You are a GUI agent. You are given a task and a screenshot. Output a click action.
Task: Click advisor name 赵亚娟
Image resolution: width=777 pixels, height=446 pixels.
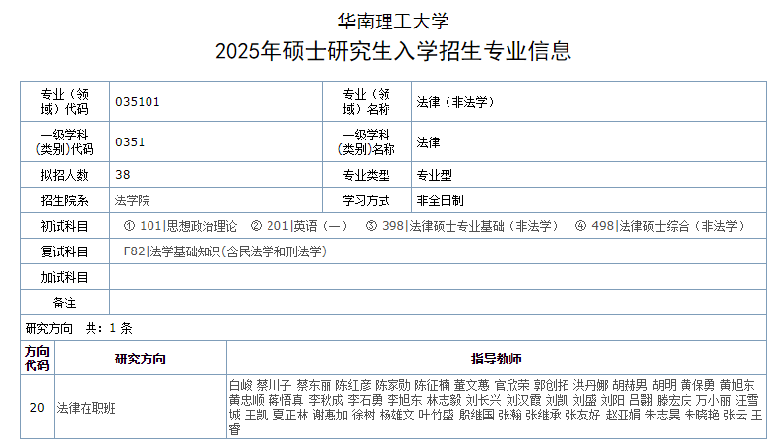coord(623,415)
